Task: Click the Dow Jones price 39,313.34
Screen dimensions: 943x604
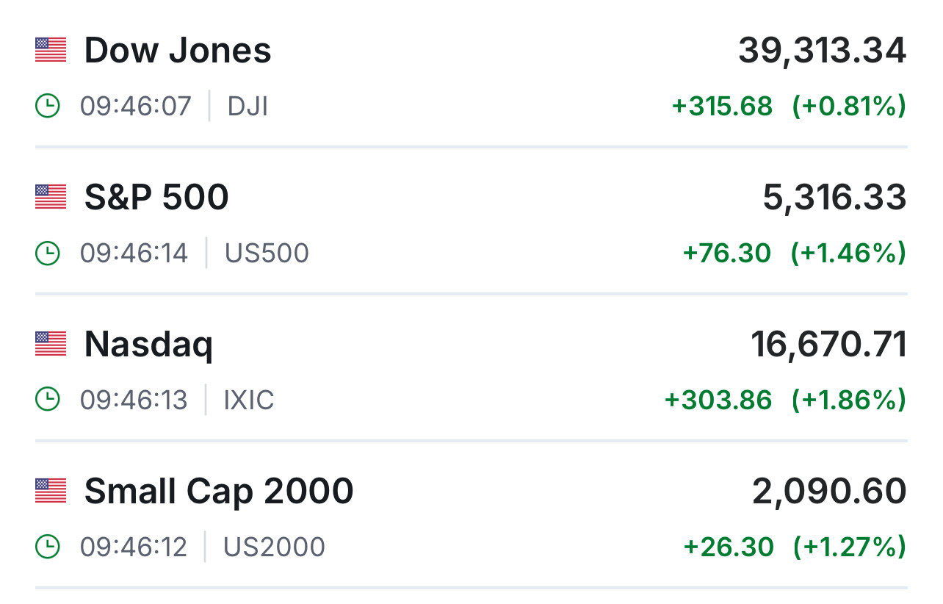Action: point(822,51)
